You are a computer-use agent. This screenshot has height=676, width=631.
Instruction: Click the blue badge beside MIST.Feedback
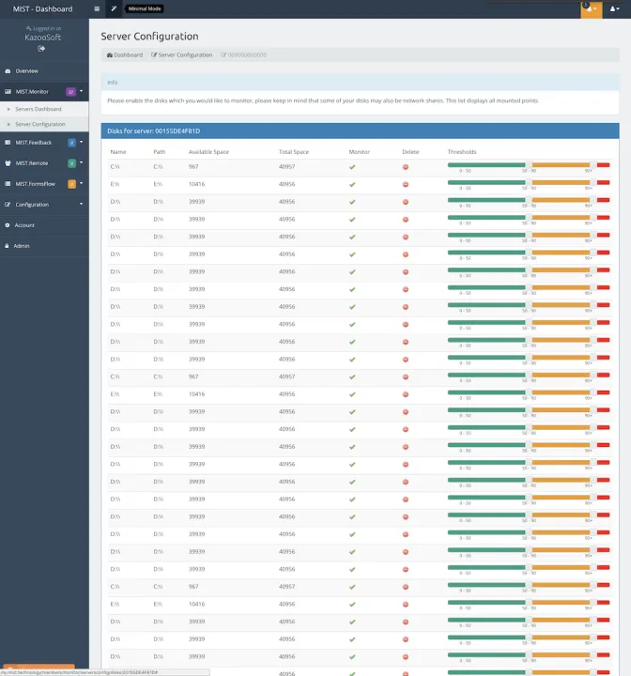72,143
